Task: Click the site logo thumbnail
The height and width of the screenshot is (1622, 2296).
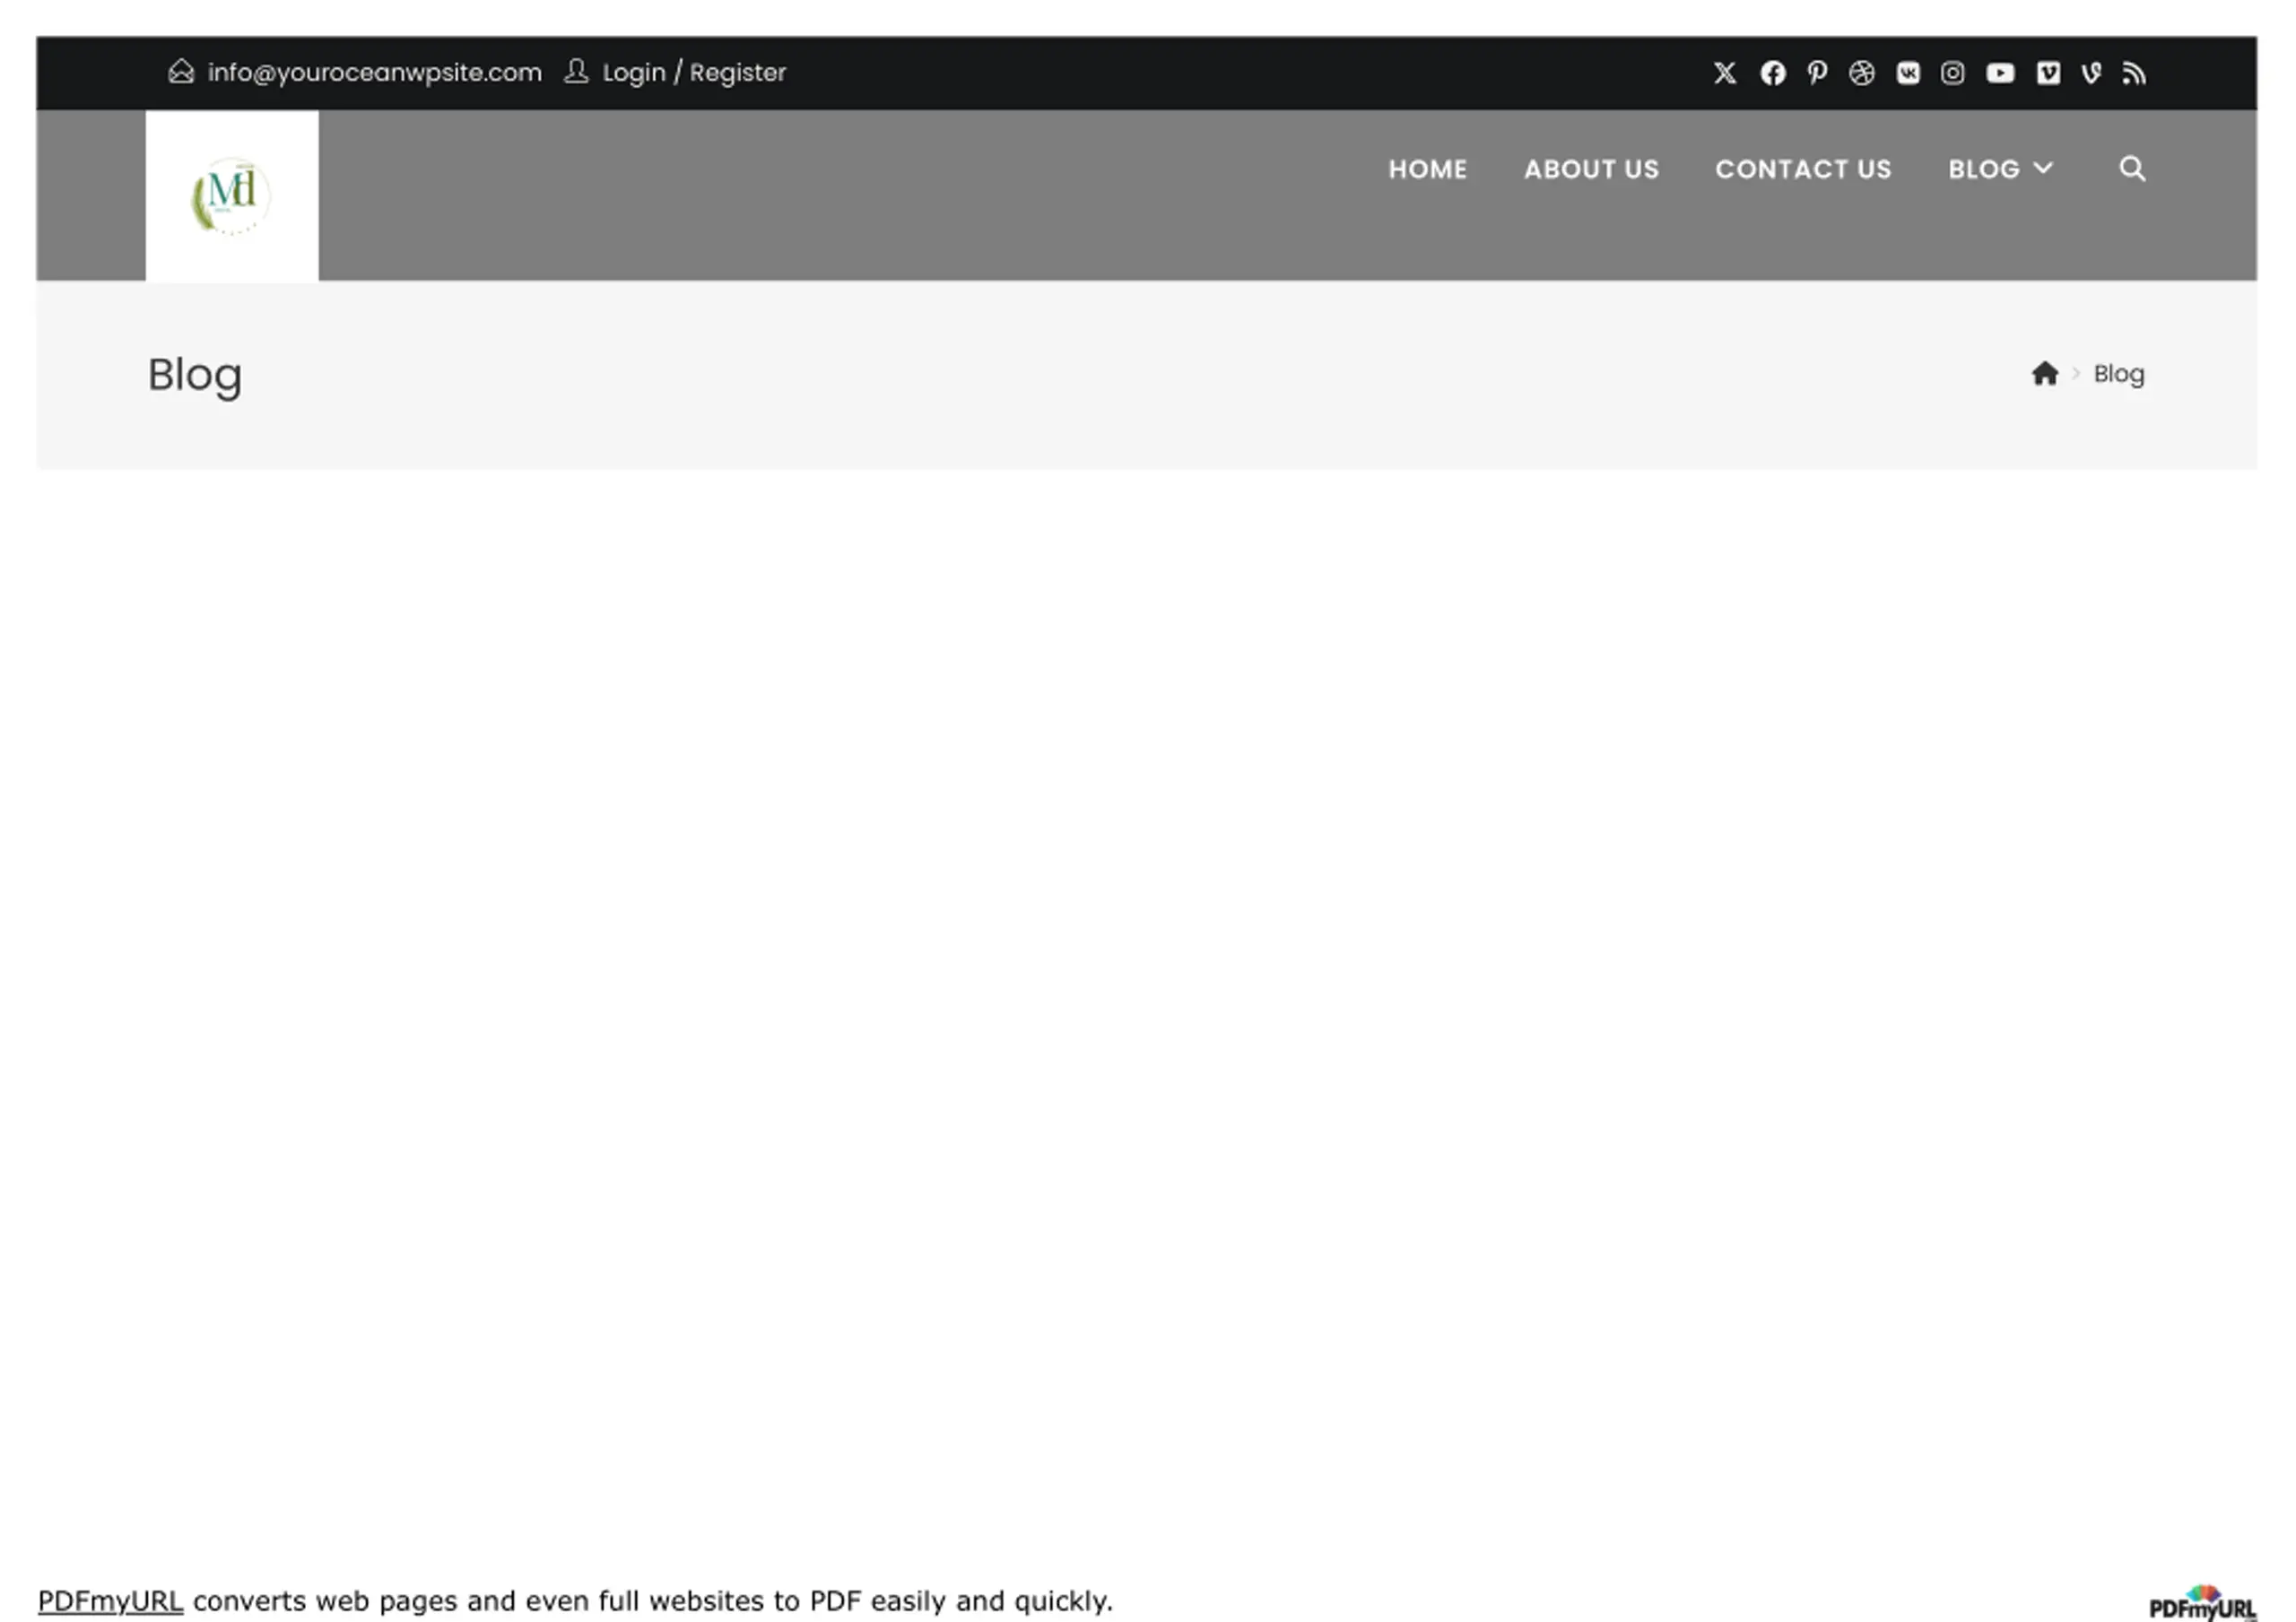Action: click(x=231, y=195)
